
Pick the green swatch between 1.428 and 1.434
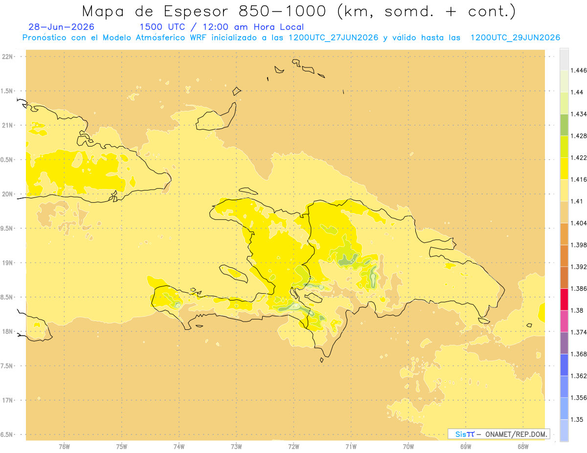click(564, 125)
